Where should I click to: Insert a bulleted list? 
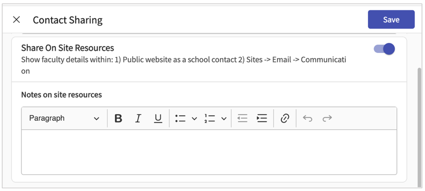[180, 118]
